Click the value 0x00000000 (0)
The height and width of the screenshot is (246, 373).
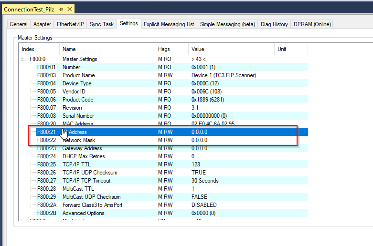pos(209,116)
